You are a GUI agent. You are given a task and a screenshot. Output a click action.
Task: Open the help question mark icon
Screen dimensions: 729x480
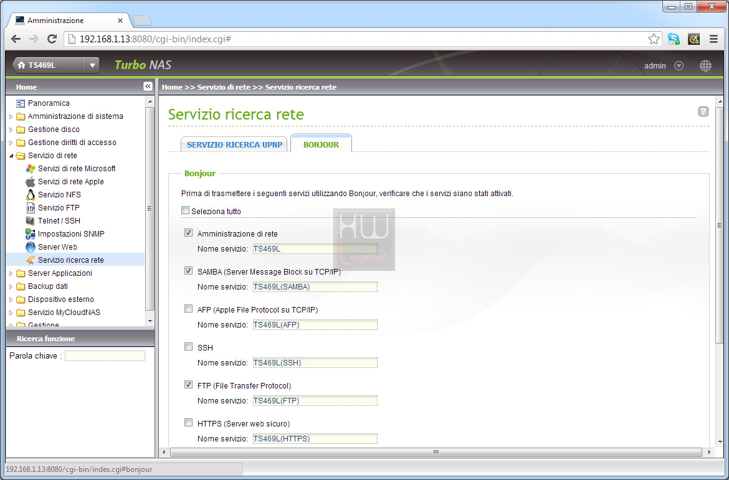[x=703, y=111]
